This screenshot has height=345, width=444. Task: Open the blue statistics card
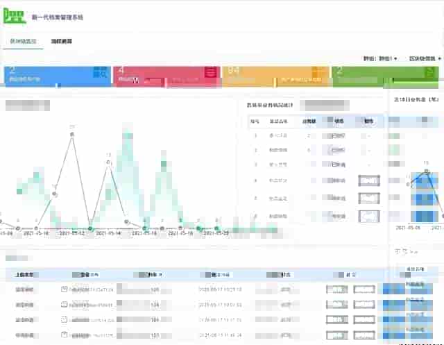(x=58, y=76)
